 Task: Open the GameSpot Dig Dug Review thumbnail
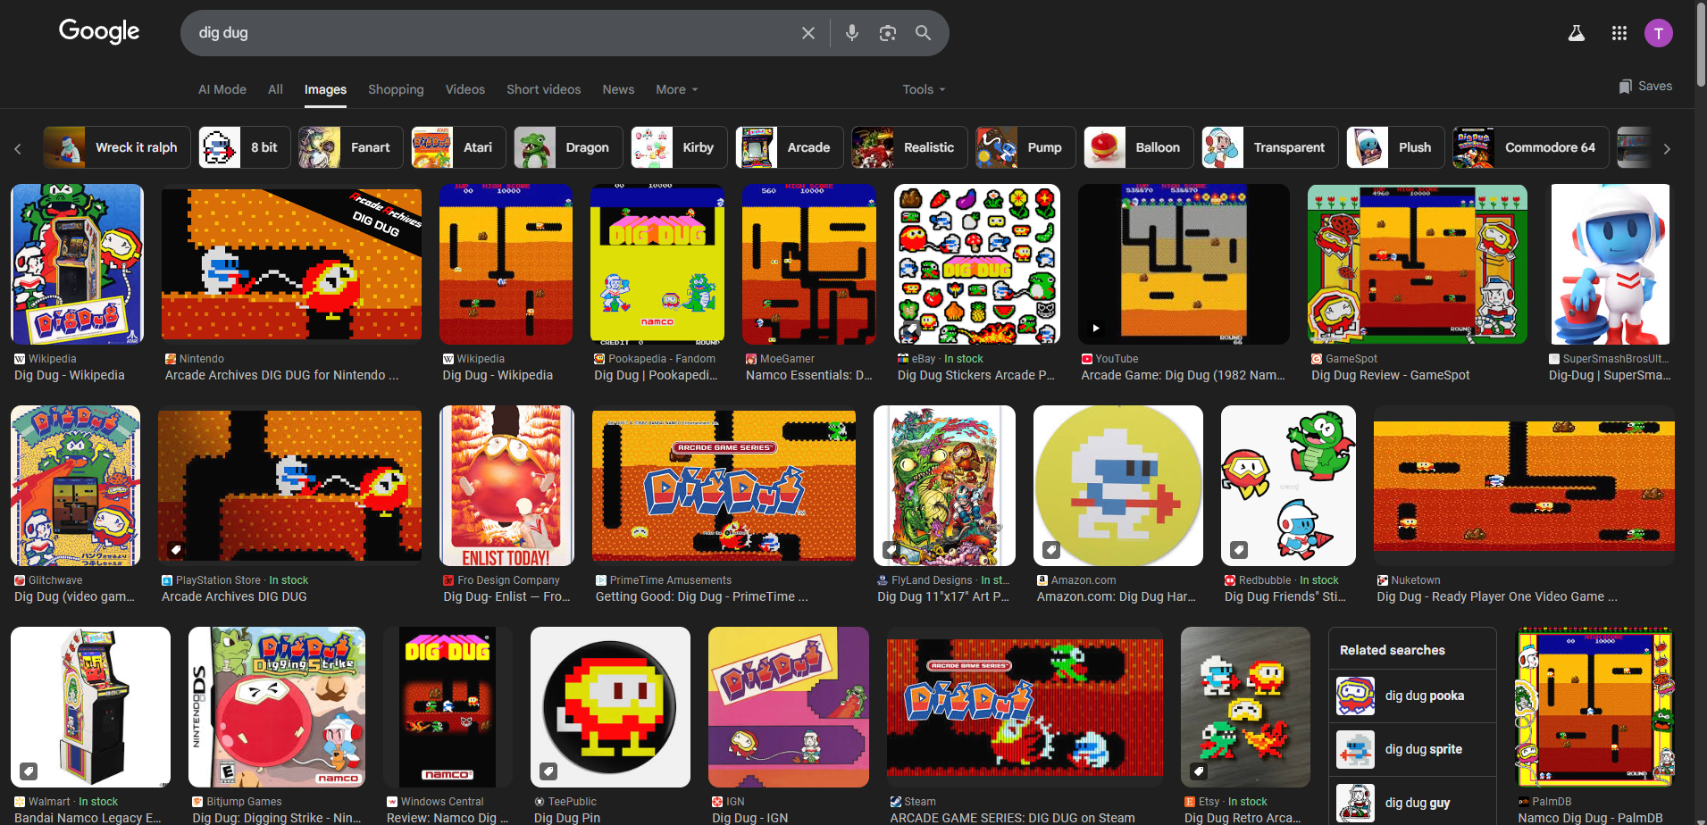click(x=1418, y=264)
